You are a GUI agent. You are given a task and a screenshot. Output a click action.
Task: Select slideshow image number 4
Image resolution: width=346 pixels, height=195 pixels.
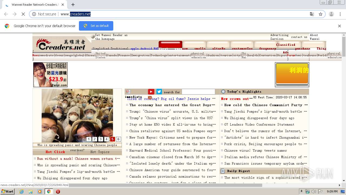coord(107,139)
